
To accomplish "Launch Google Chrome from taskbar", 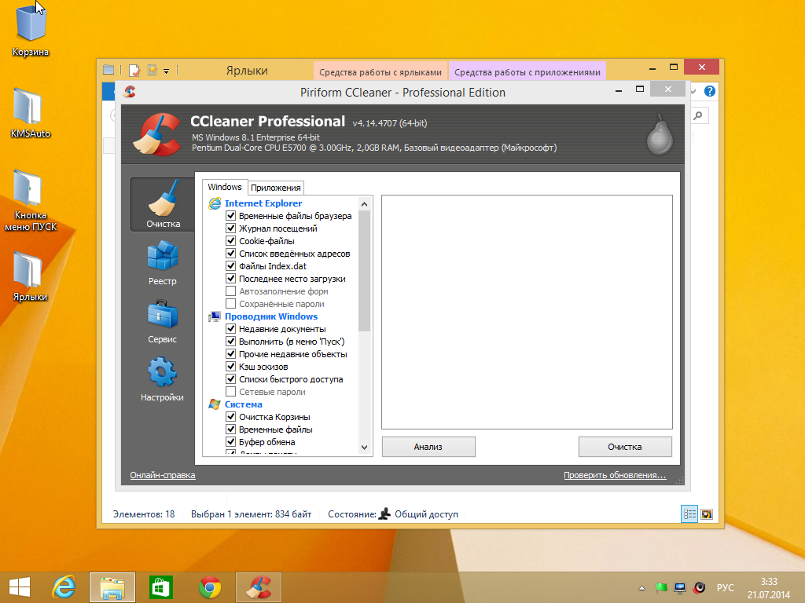I will coord(210,587).
